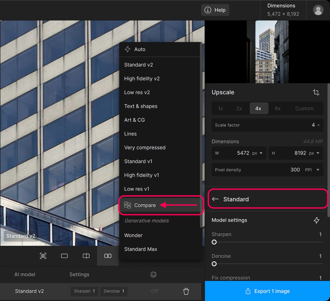Toggle the Off switch in Standard v2 row
The height and width of the screenshot is (301, 330).
[155, 291]
